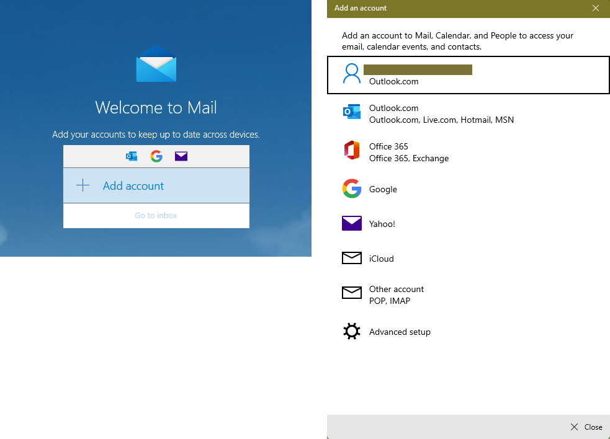
Task: Select the person icon of existing Outlook.com account
Action: coord(352,74)
